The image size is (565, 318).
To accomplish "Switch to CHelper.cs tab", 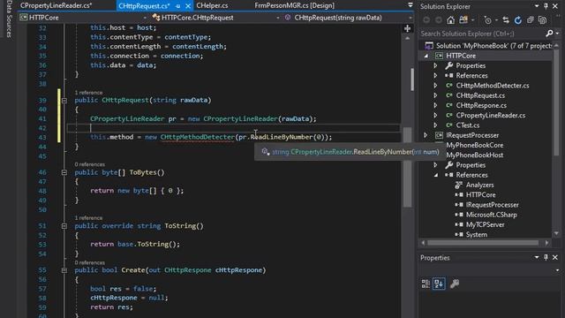I will click(x=212, y=5).
